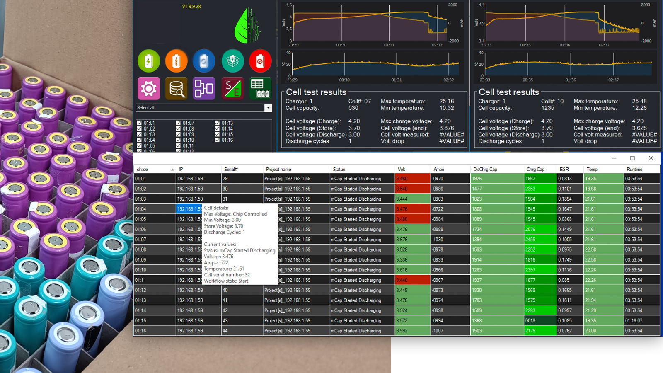Sort table by IP column header
This screenshot has height=373, width=663.
199,169
